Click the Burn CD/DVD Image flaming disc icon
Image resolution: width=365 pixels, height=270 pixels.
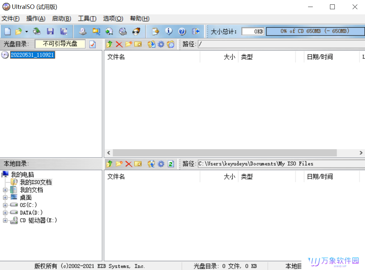click(x=137, y=31)
